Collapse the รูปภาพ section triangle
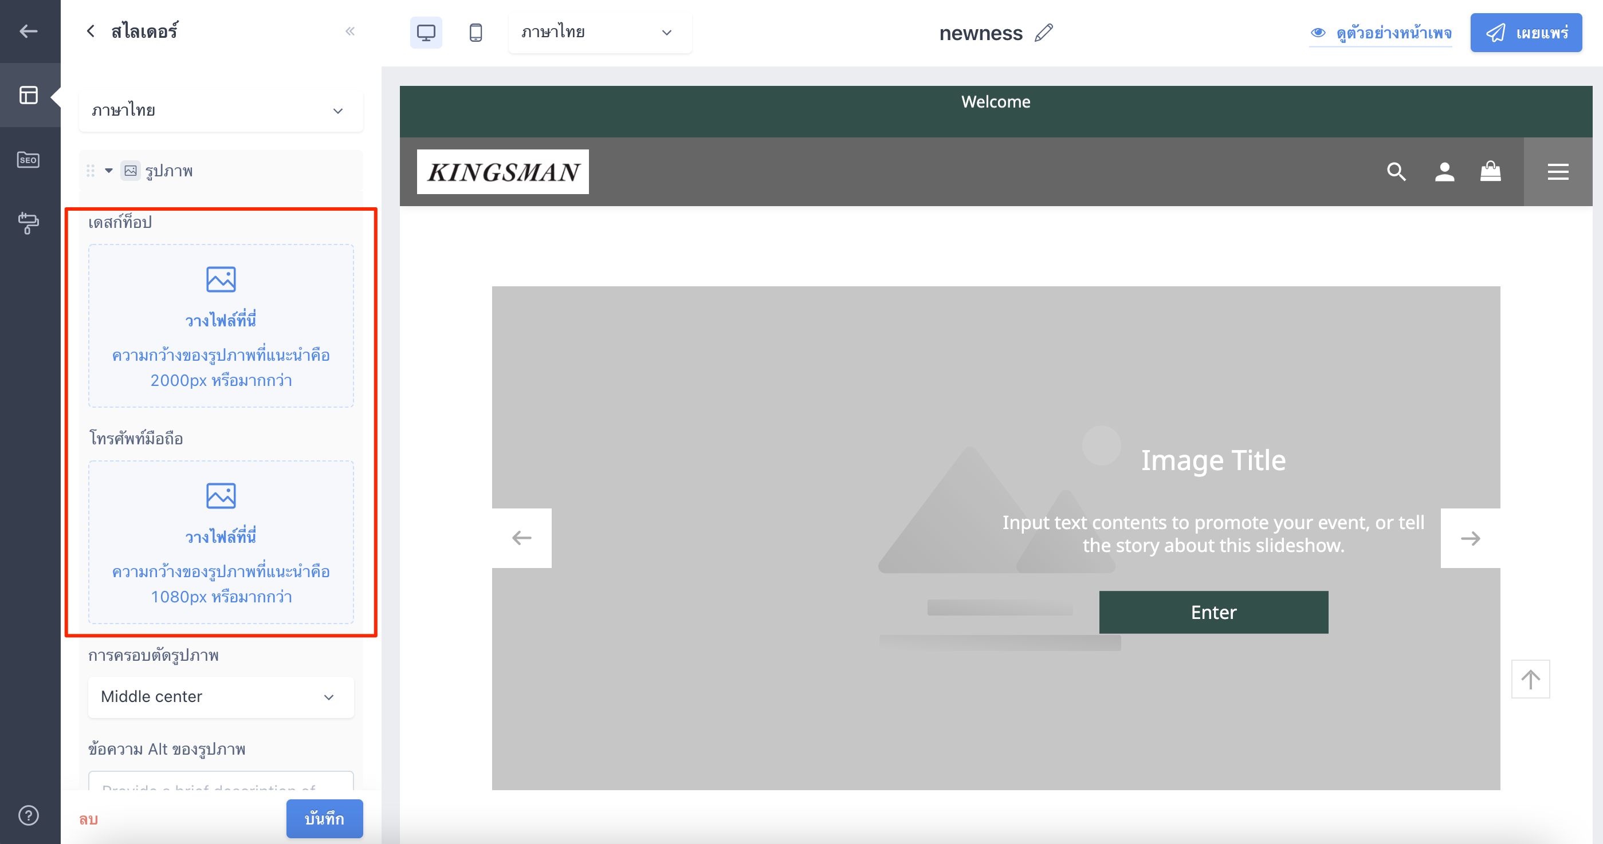 coord(109,171)
